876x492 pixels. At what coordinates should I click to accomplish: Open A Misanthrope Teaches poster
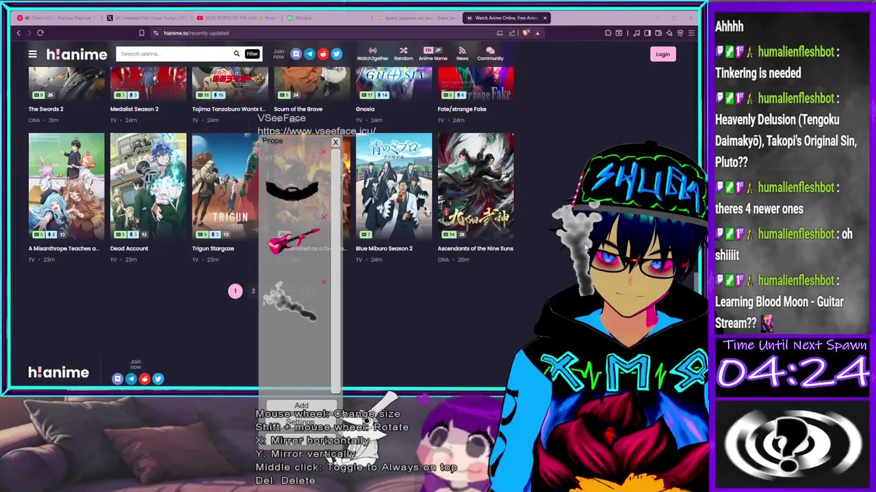click(x=66, y=186)
